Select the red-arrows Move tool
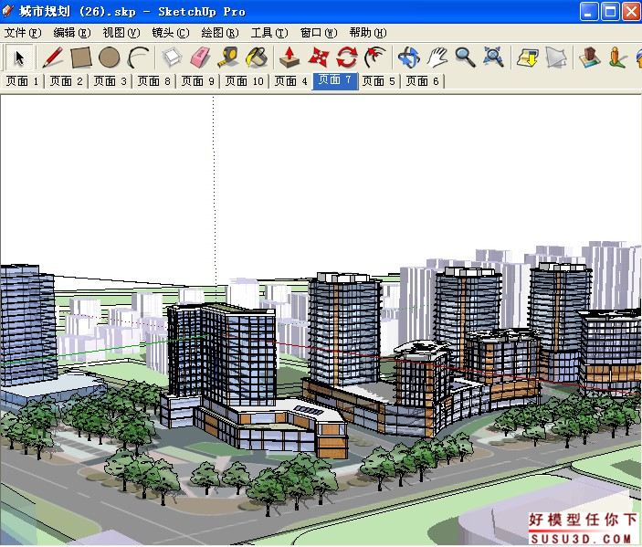The image size is (642, 547). [x=318, y=58]
